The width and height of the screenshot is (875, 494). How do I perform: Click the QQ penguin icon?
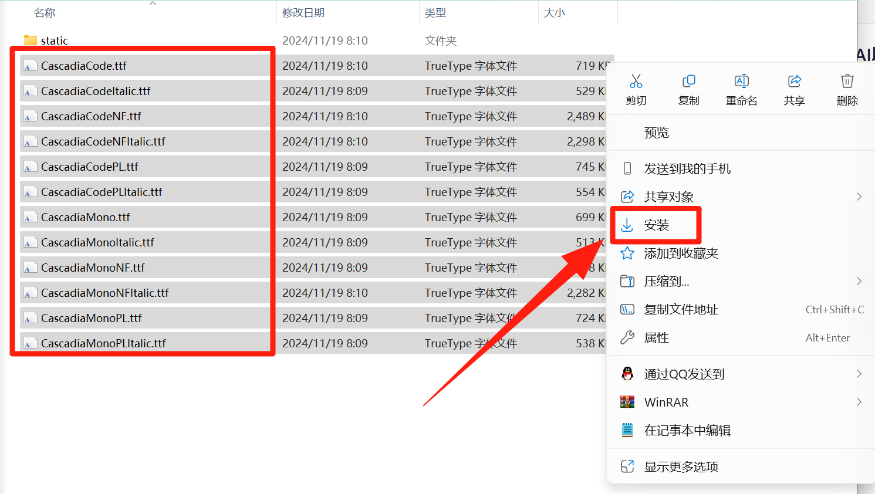(627, 374)
